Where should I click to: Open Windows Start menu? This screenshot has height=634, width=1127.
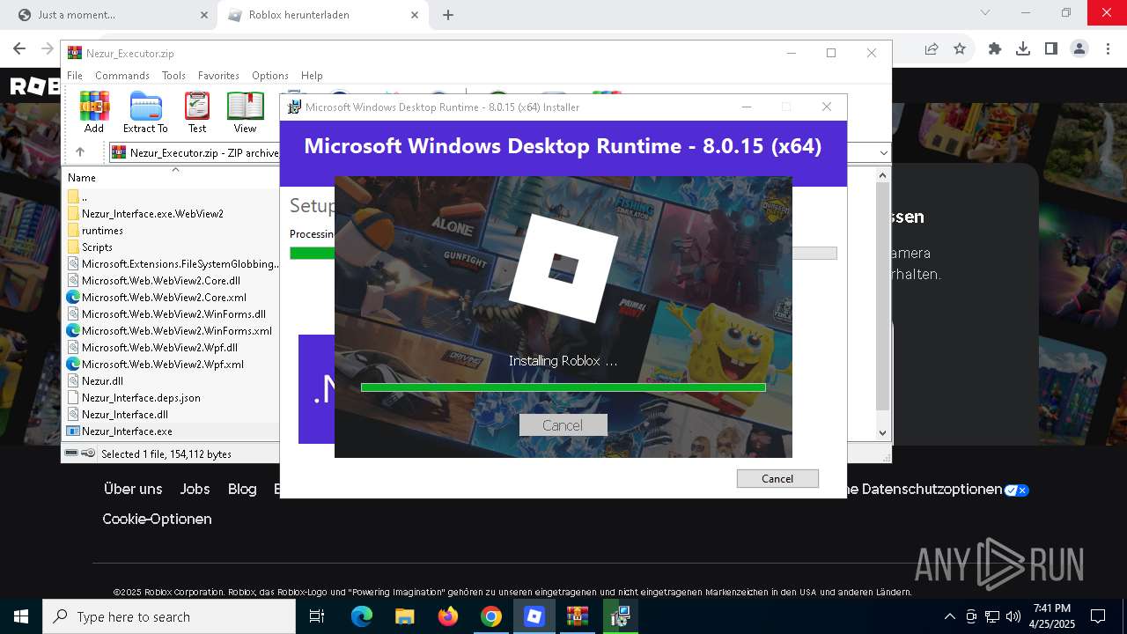(x=21, y=616)
